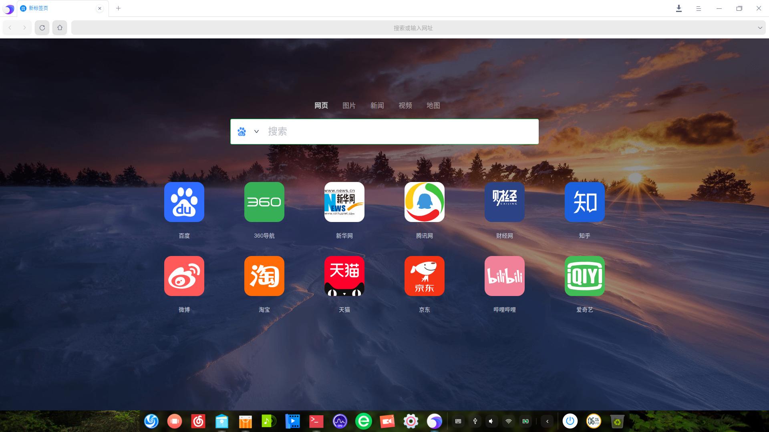This screenshot has height=432, width=769.
Task: Go to the home page icon
Action: pos(60,28)
